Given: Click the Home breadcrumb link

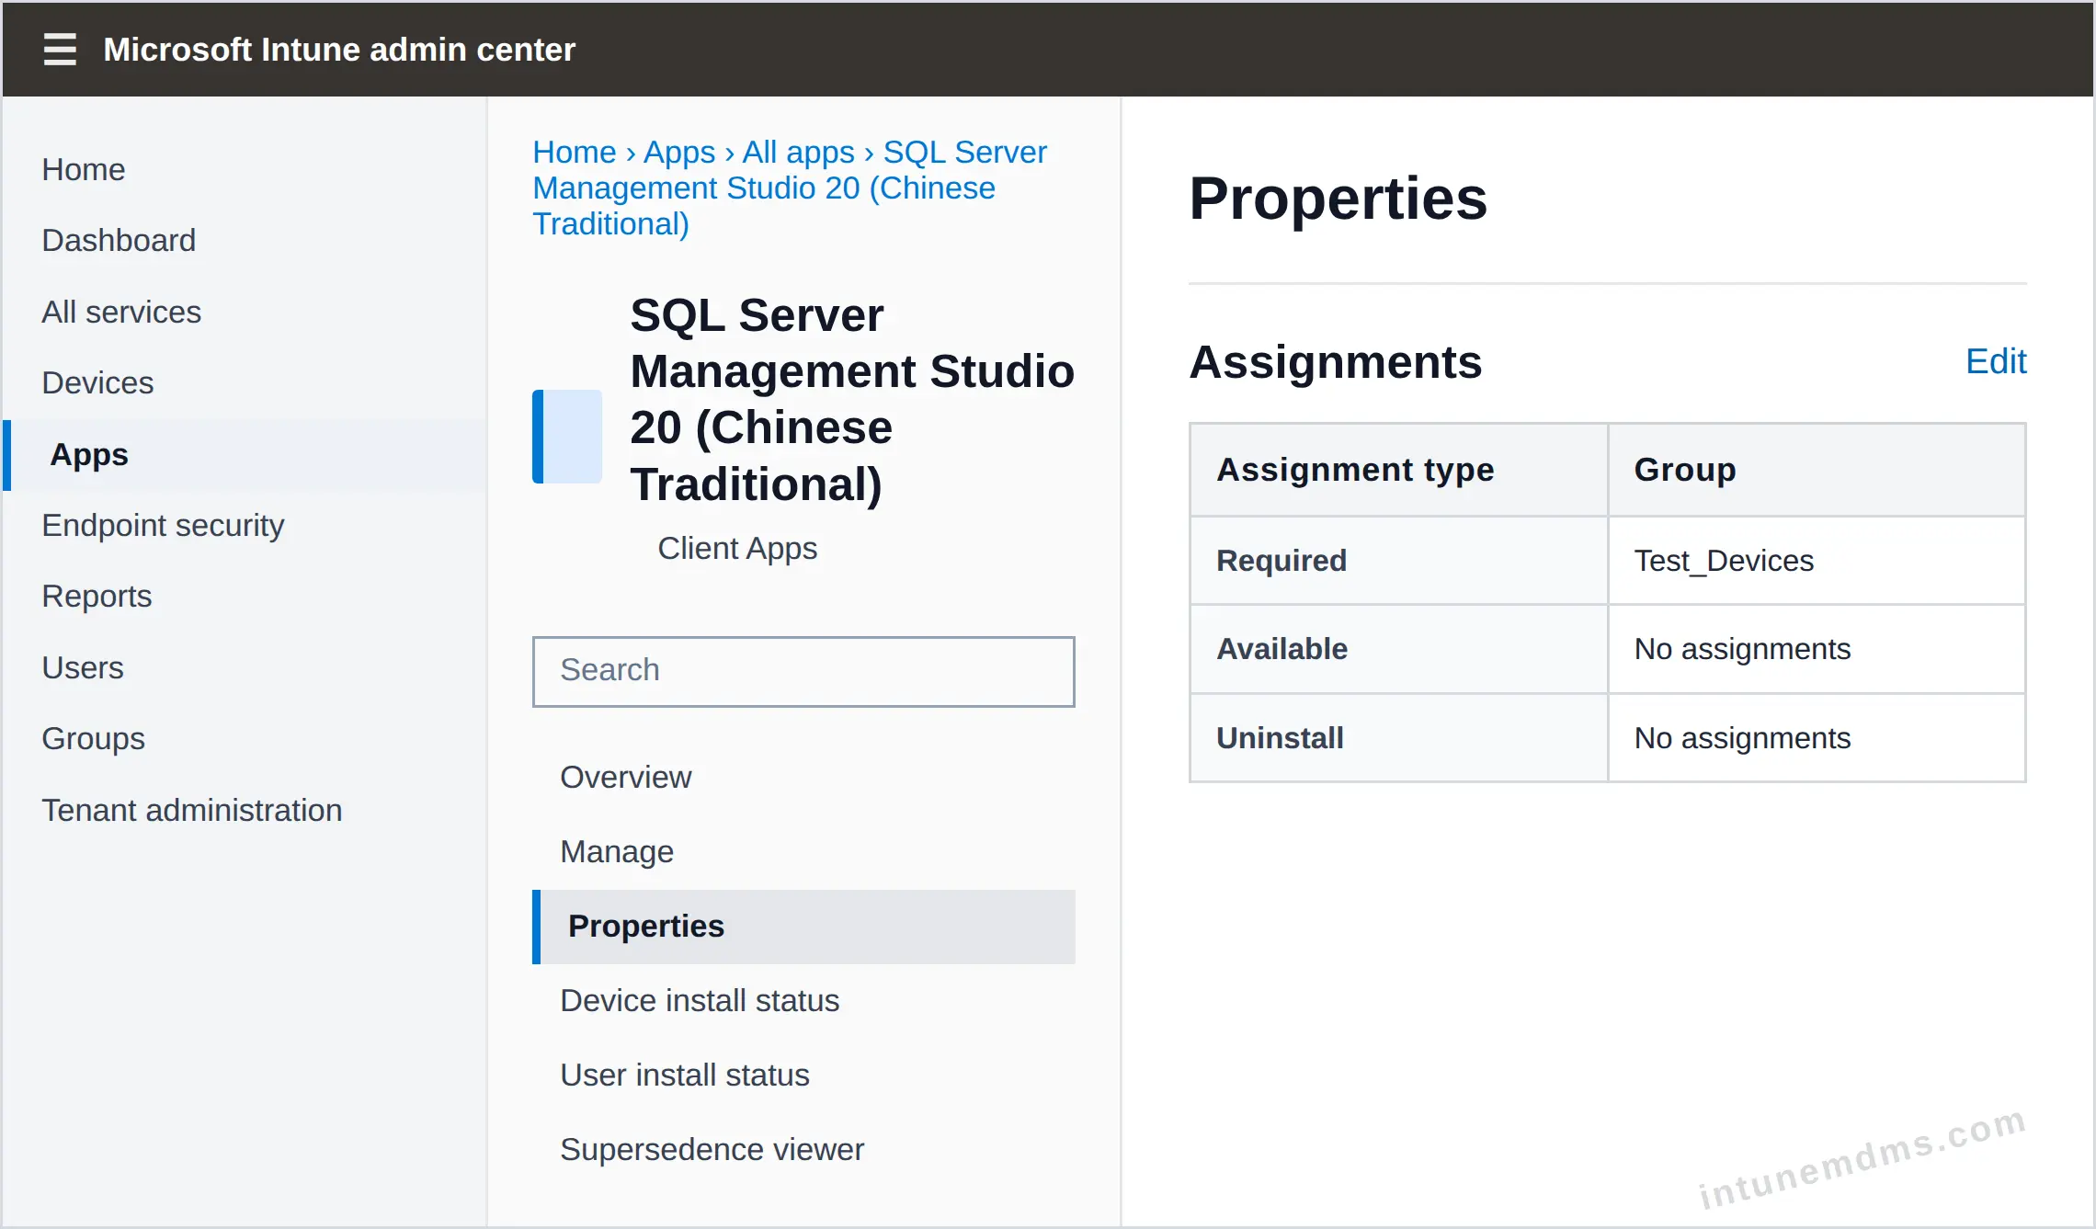Looking at the screenshot, I should tap(575, 152).
